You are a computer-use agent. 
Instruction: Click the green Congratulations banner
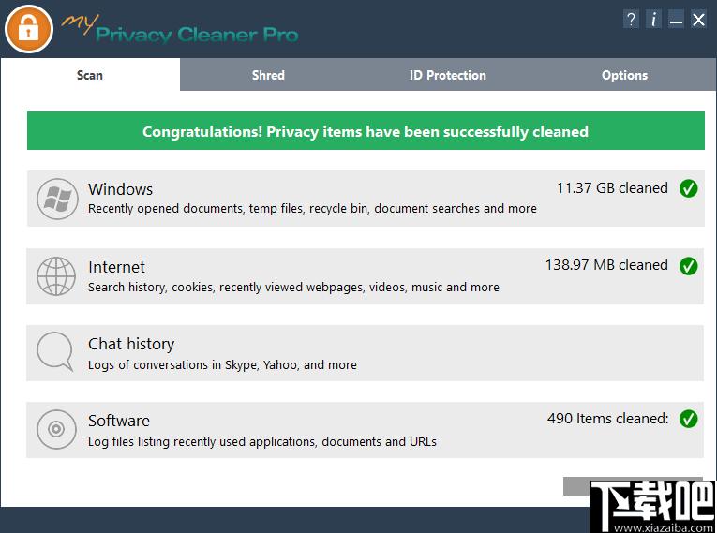[366, 131]
